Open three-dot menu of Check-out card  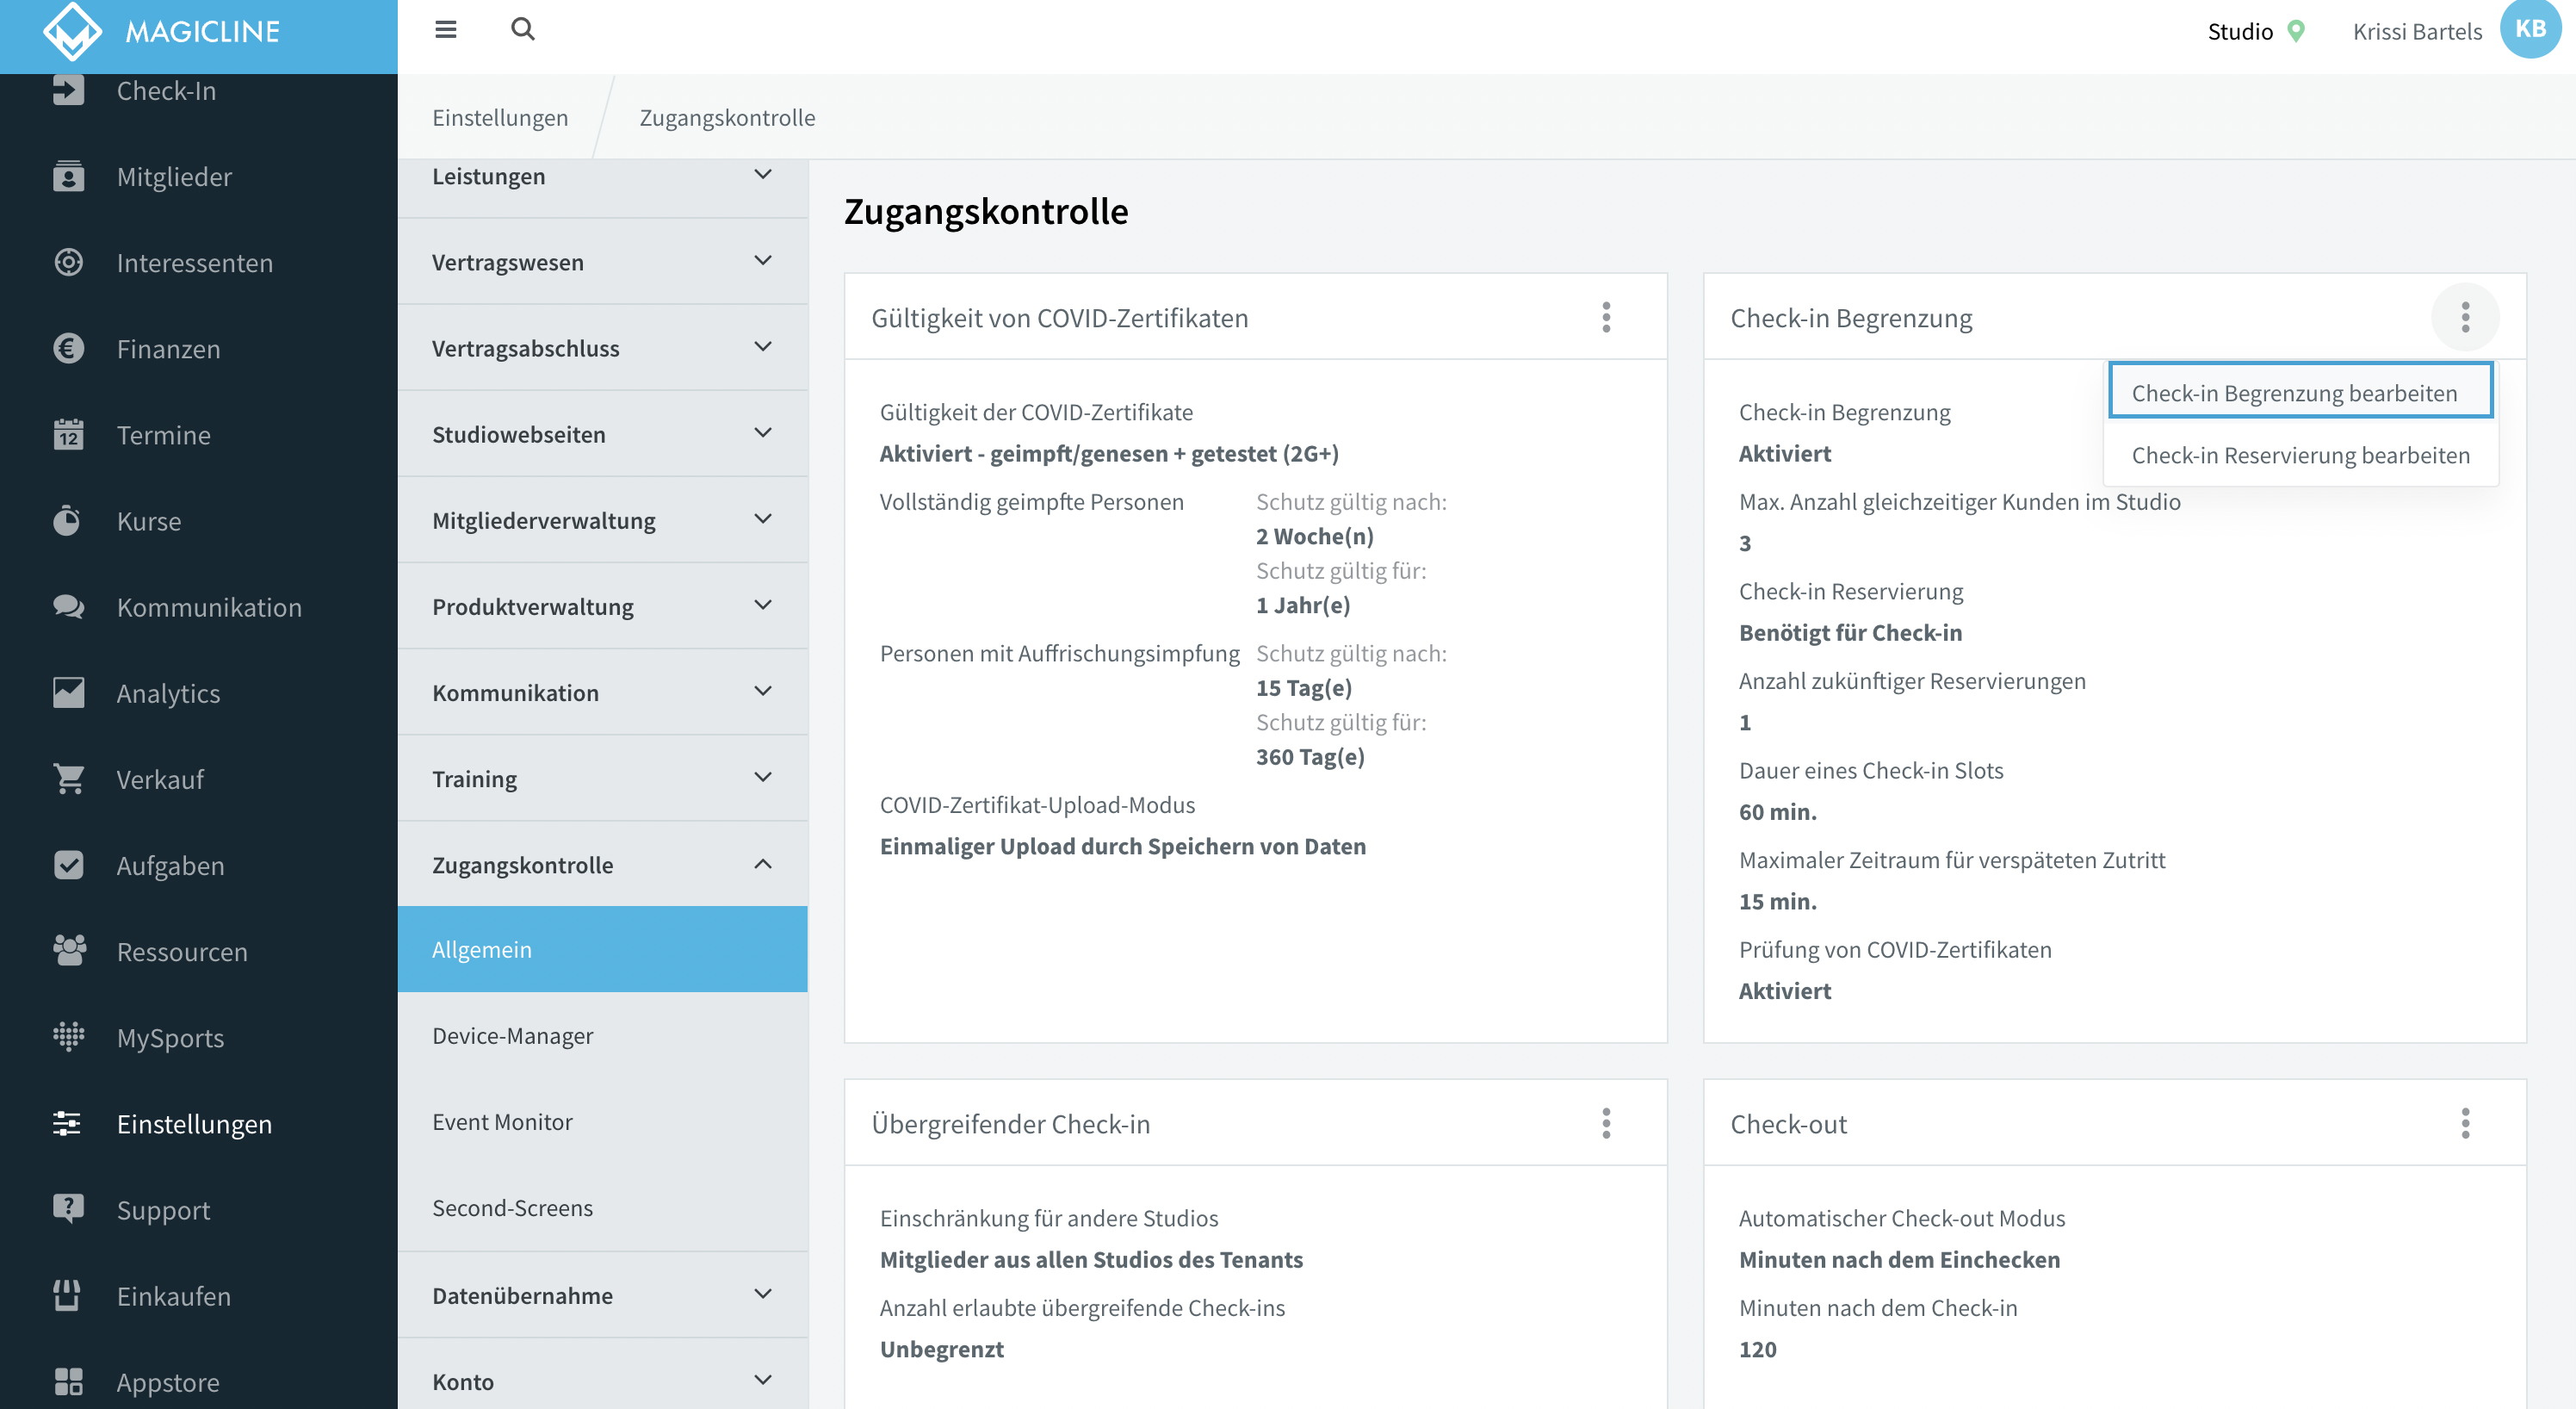click(x=2465, y=1124)
